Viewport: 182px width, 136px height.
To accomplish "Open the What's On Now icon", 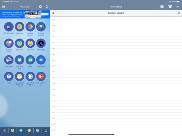I will [x=19, y=60].
